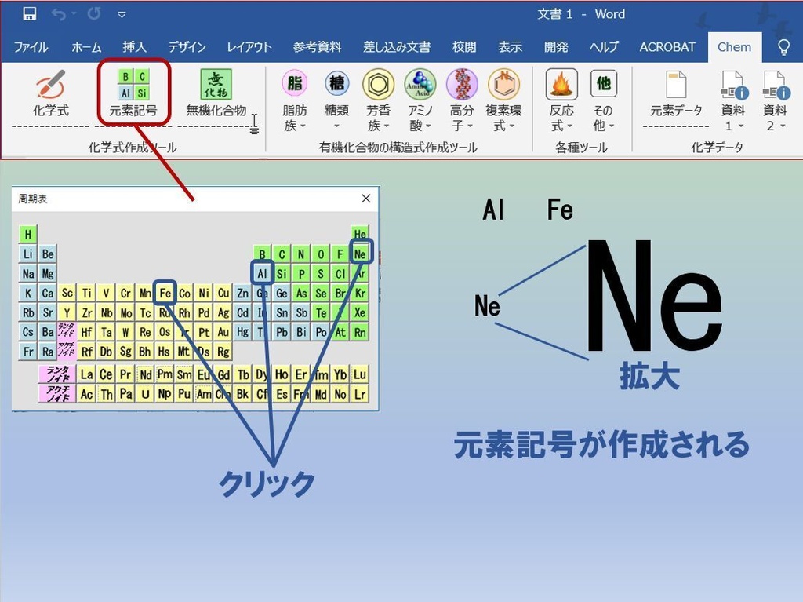Click the Li element button
803x602 pixels.
pyautogui.click(x=27, y=254)
